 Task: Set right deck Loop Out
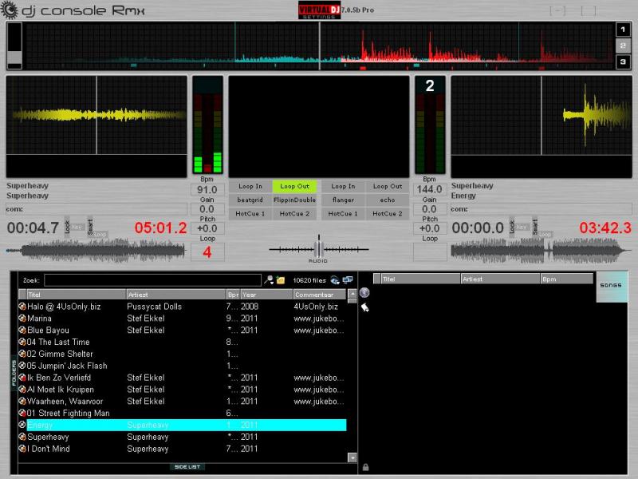(x=388, y=186)
